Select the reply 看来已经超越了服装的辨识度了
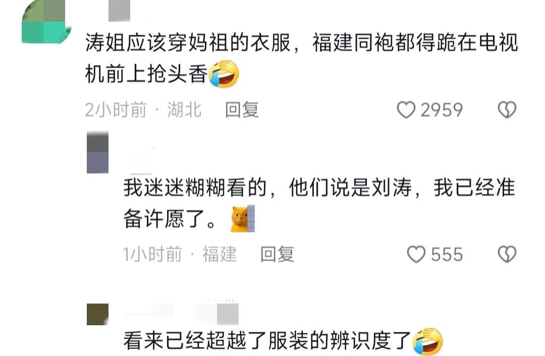The width and height of the screenshot is (545, 356). tap(267, 340)
